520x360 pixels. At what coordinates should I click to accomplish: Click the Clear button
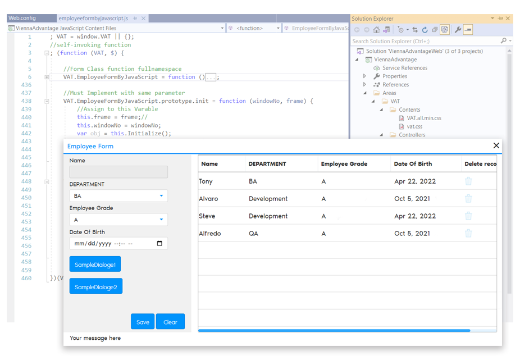click(171, 321)
